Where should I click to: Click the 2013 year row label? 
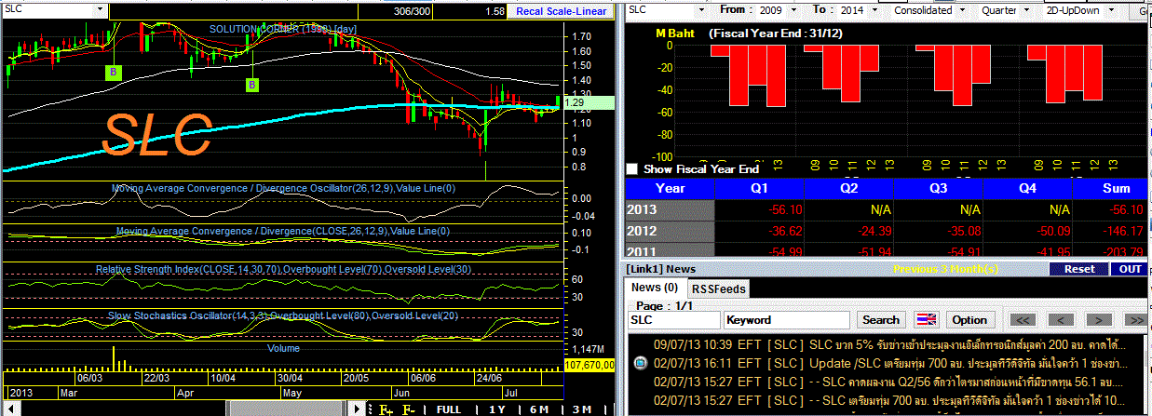click(x=670, y=209)
